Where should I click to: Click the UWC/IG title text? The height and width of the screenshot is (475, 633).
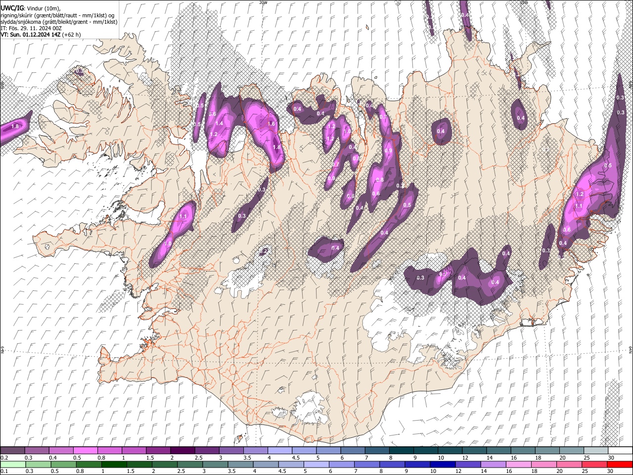click(x=12, y=8)
